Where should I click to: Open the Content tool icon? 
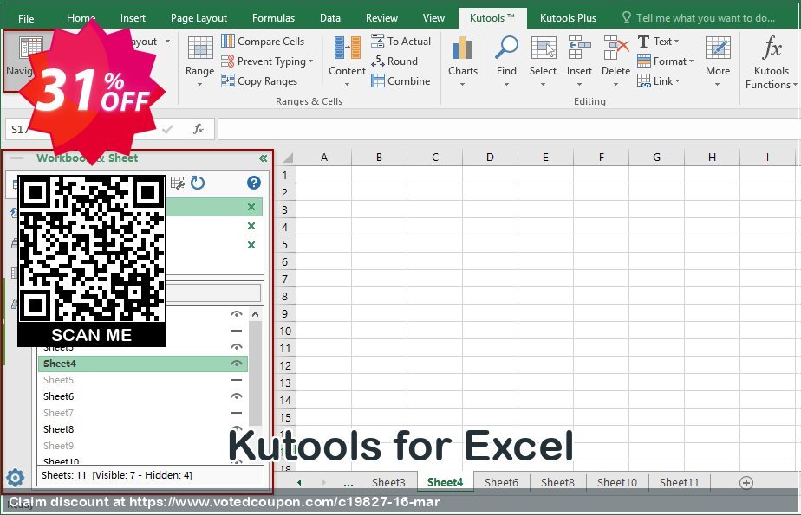coord(347,61)
